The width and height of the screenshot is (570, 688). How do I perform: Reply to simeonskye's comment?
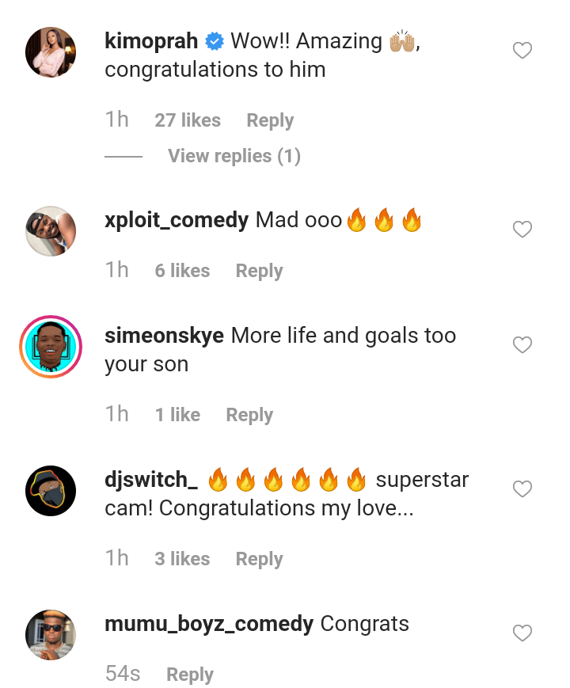(x=249, y=415)
